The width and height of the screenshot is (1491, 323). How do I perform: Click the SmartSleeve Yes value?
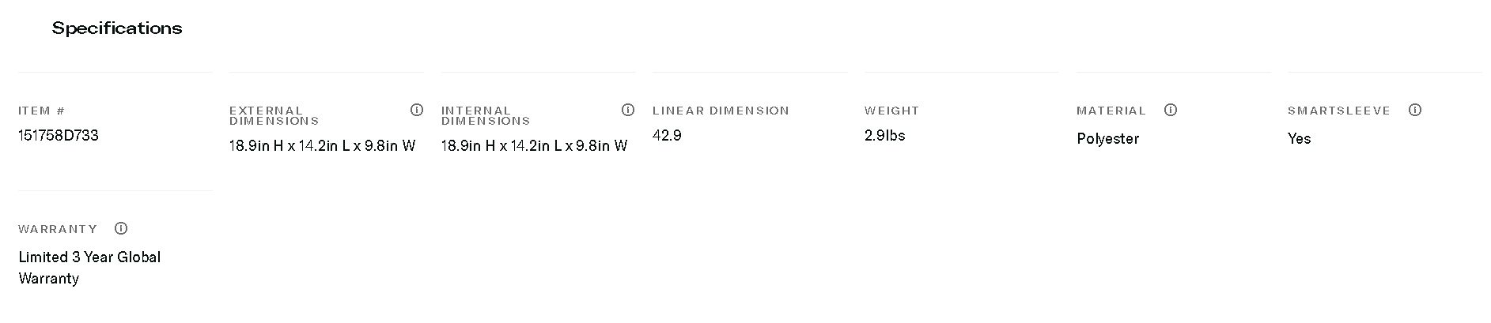(x=1299, y=138)
